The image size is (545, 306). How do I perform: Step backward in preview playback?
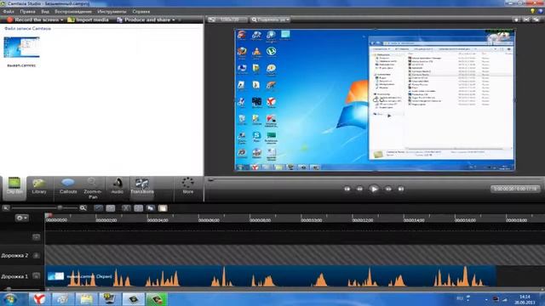tap(359, 189)
